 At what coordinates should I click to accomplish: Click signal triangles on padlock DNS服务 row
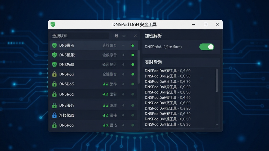pos(106,105)
